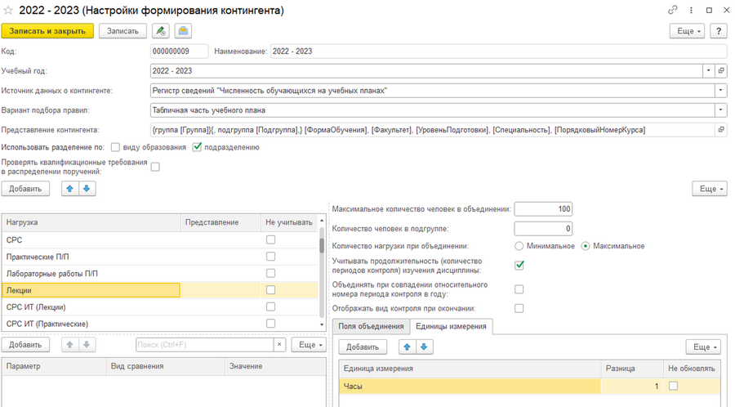Click Записать и закрыть button
The width and height of the screenshot is (735, 407).
click(47, 31)
